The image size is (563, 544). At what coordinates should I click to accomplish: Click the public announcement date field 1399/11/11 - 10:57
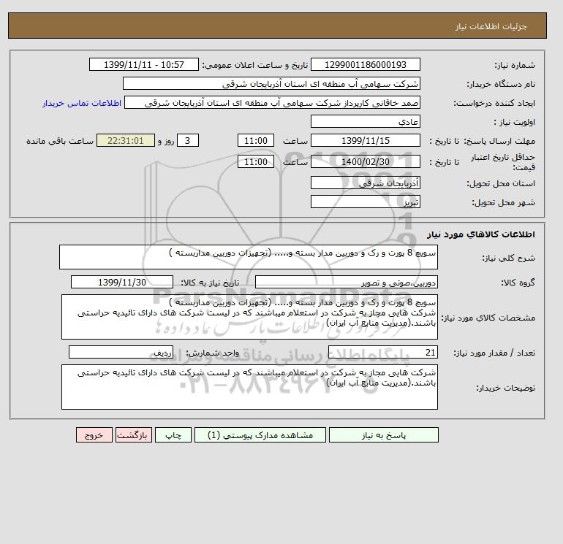coord(143,64)
